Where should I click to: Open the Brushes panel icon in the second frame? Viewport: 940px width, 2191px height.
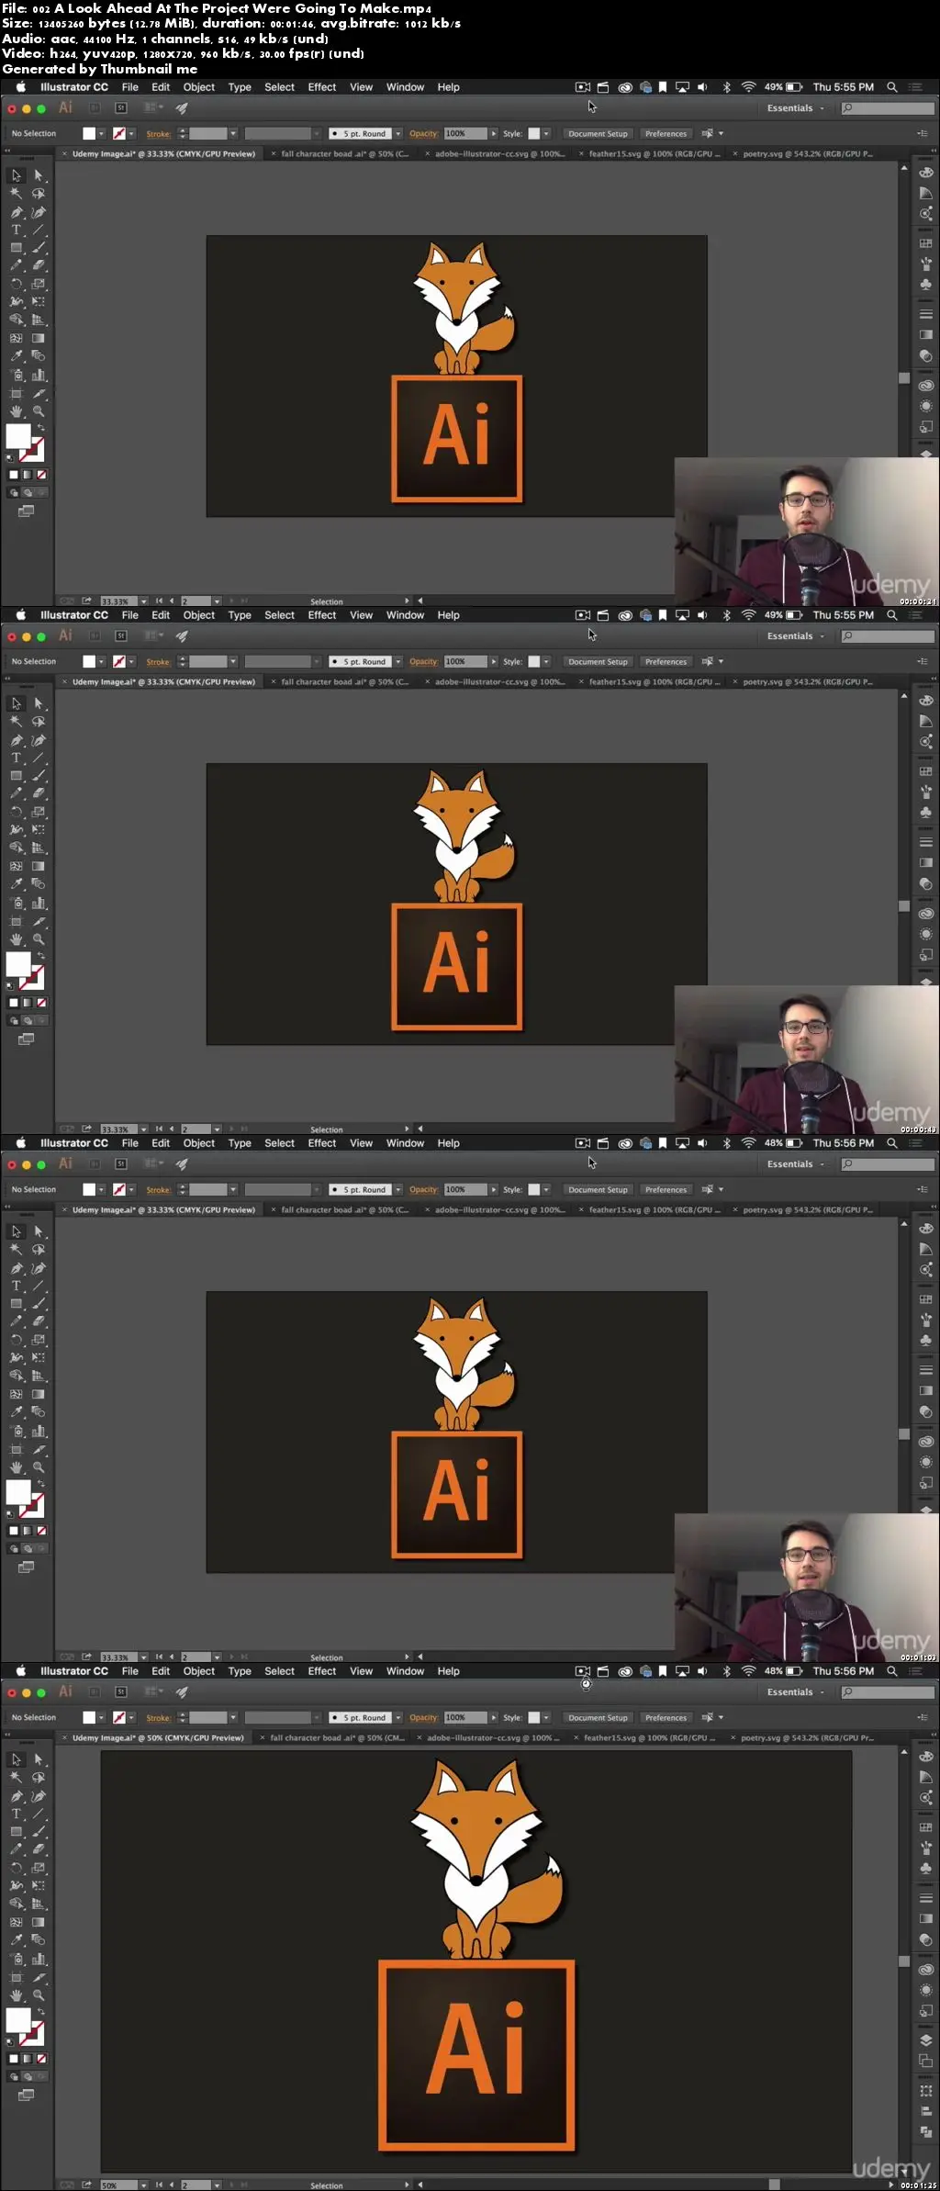tap(926, 792)
